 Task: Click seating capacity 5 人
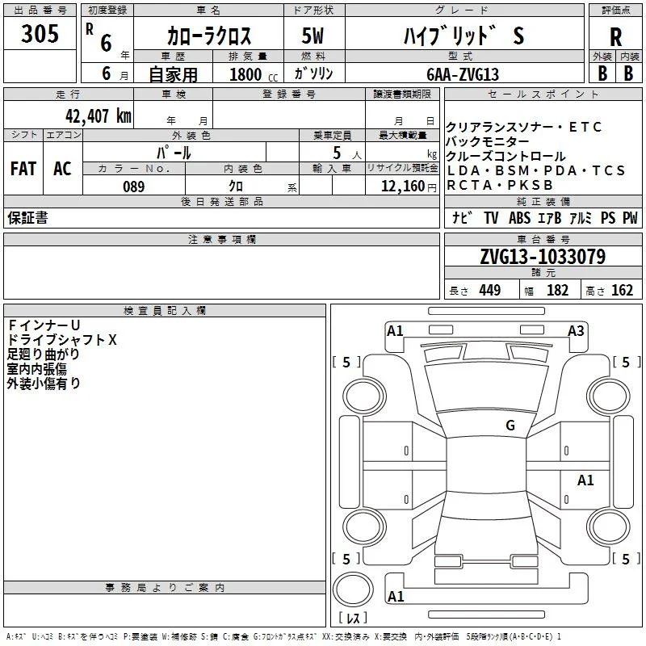point(347,153)
